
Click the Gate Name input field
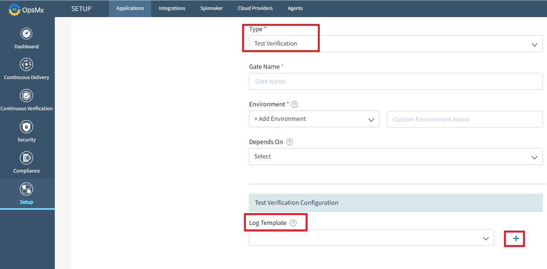396,81
